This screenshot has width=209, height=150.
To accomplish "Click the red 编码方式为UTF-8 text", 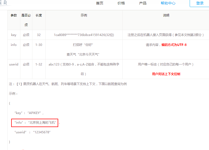I will [x=174, y=45].
